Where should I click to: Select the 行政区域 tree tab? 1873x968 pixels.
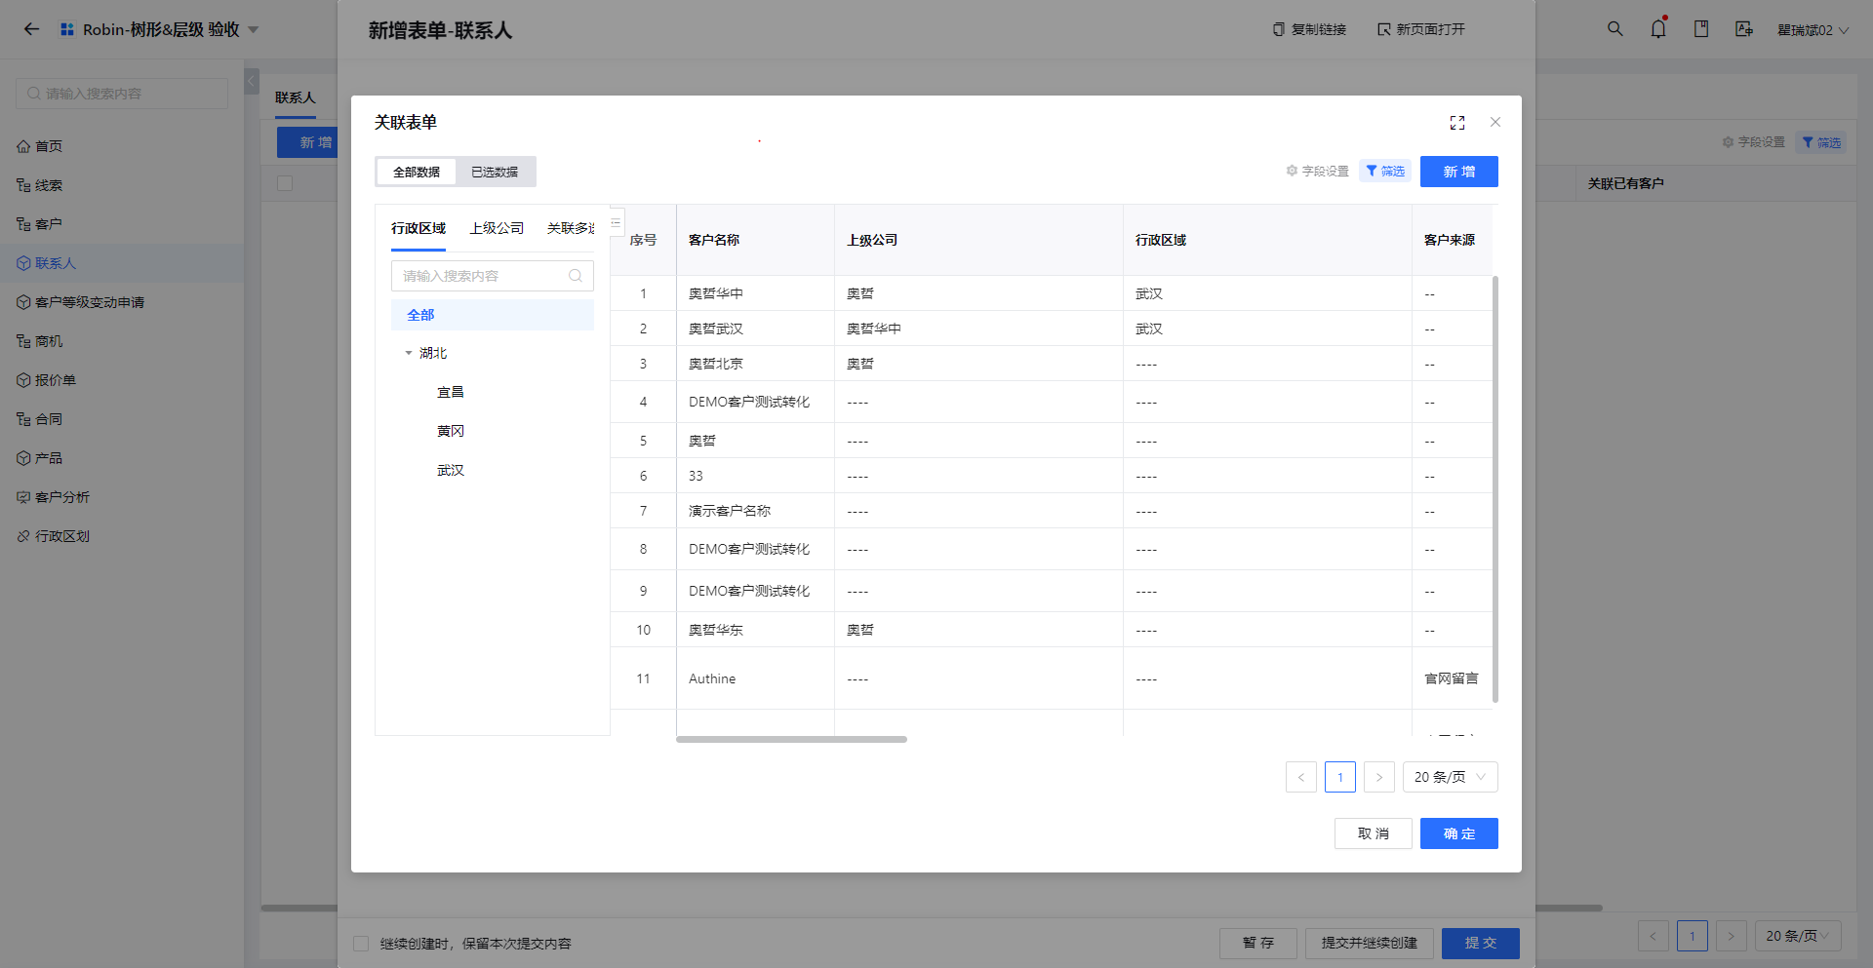click(418, 228)
